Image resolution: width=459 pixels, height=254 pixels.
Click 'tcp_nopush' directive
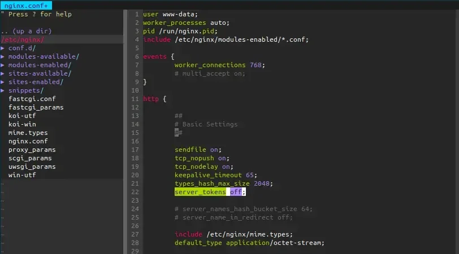click(x=194, y=158)
